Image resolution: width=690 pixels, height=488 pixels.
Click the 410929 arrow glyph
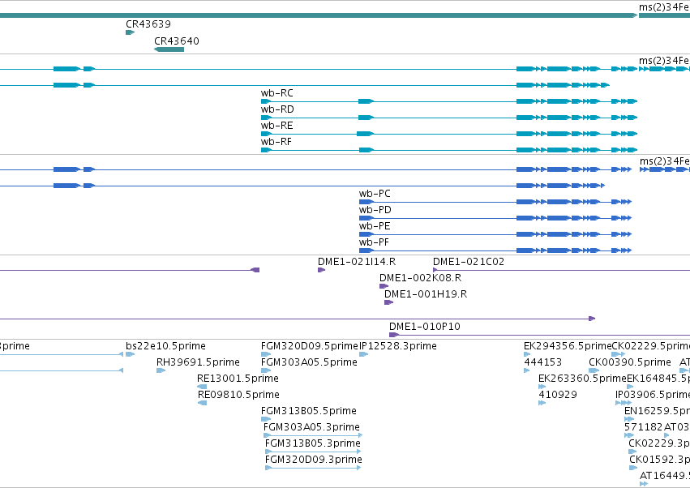(x=542, y=403)
